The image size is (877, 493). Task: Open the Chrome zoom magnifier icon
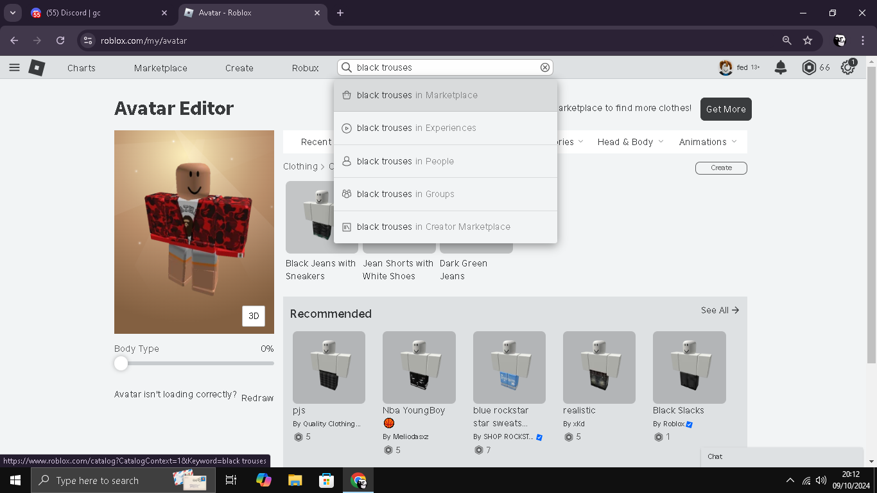(786, 40)
